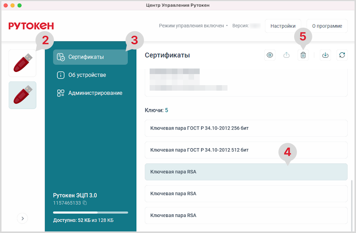Open the Сертификаты section

point(90,57)
